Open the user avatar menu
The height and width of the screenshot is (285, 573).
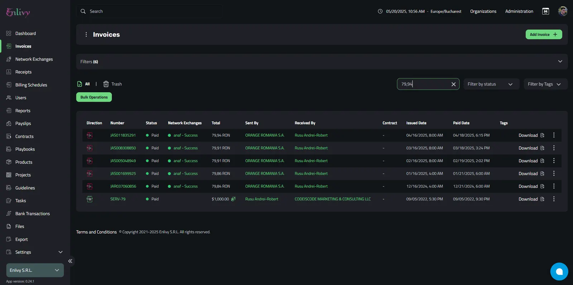[563, 11]
